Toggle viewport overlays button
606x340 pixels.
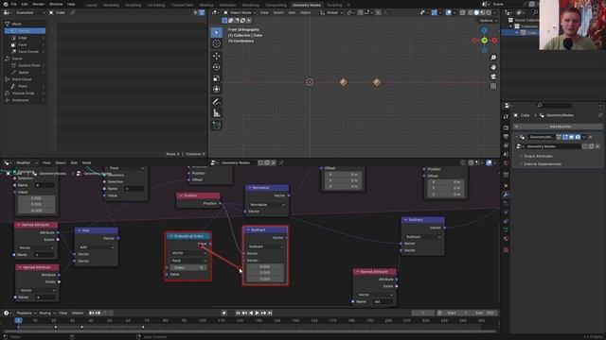point(448,12)
